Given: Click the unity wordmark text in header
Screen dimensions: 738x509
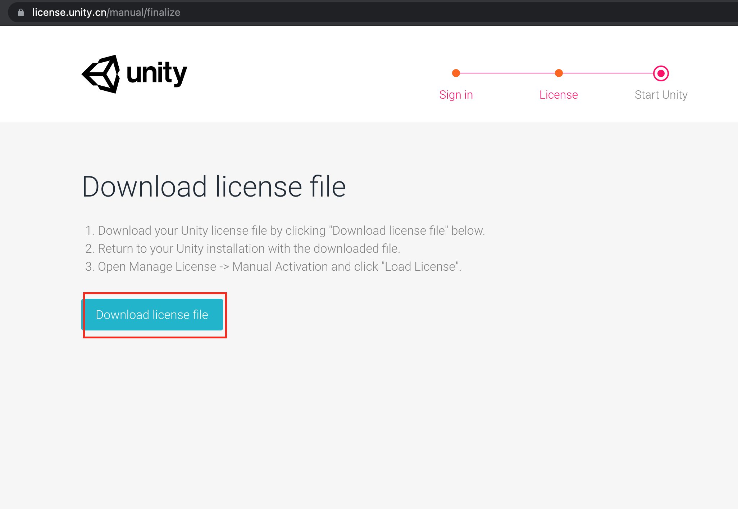Looking at the screenshot, I should click(157, 73).
